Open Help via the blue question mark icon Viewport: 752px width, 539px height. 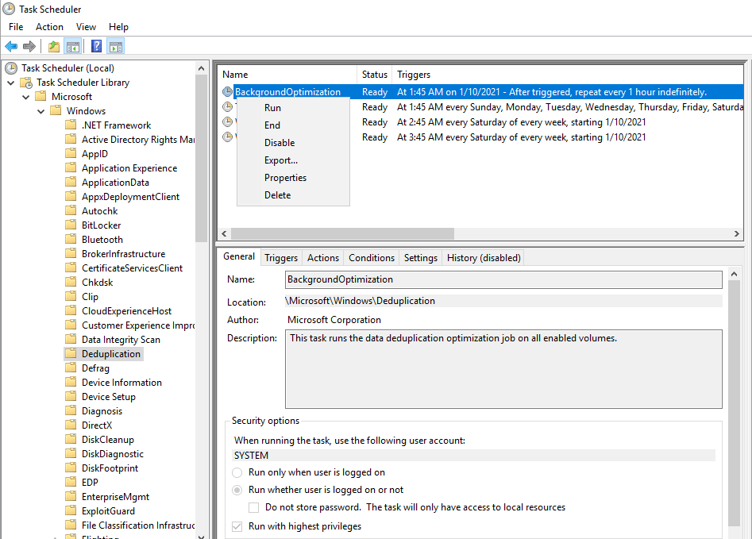pyautogui.click(x=96, y=46)
